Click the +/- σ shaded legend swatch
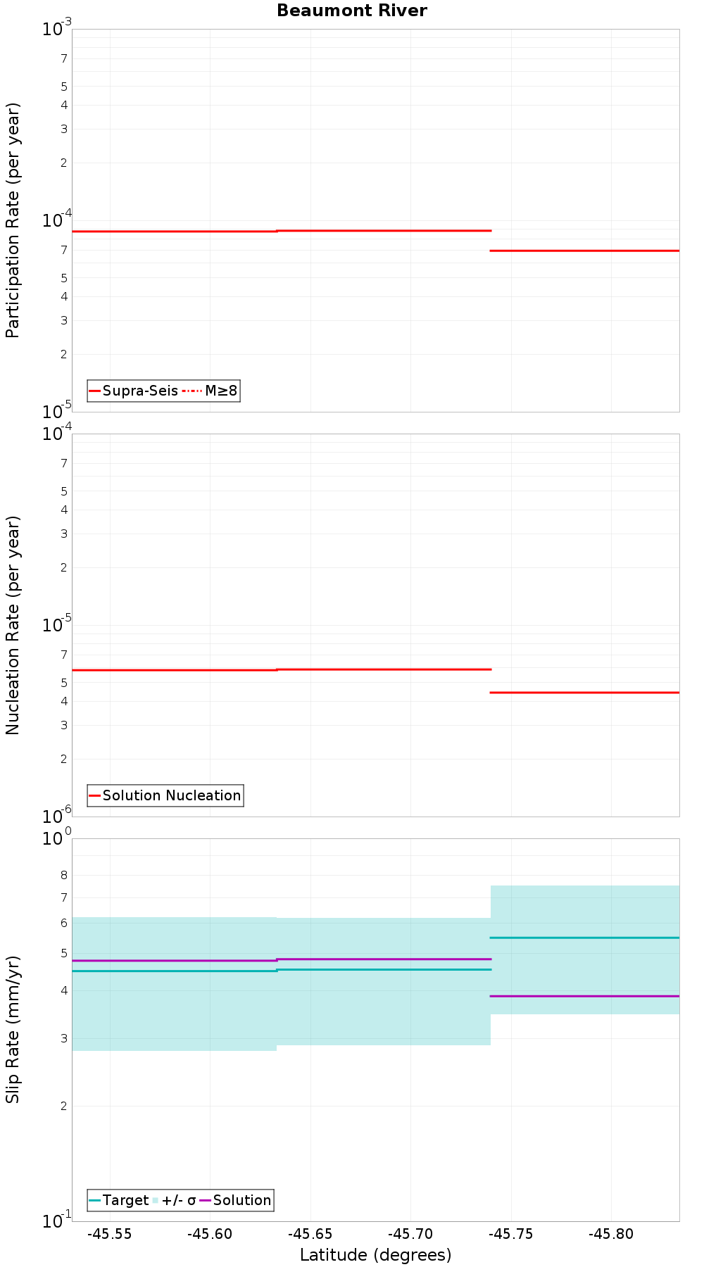 click(x=156, y=1200)
